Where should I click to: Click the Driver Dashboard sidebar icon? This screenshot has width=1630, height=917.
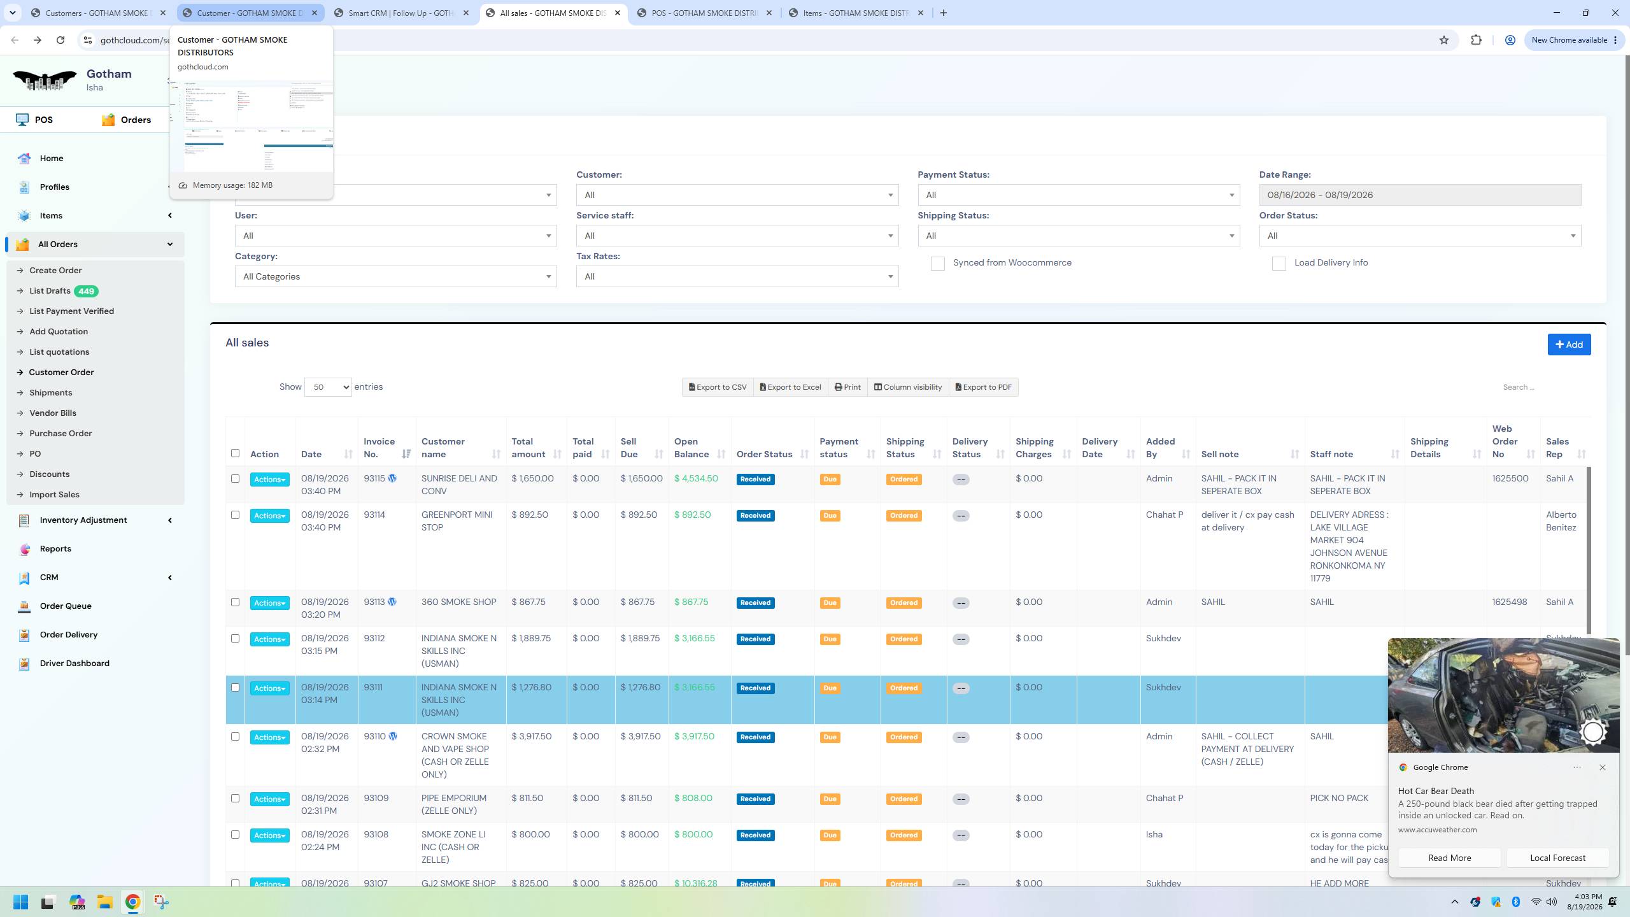click(24, 664)
